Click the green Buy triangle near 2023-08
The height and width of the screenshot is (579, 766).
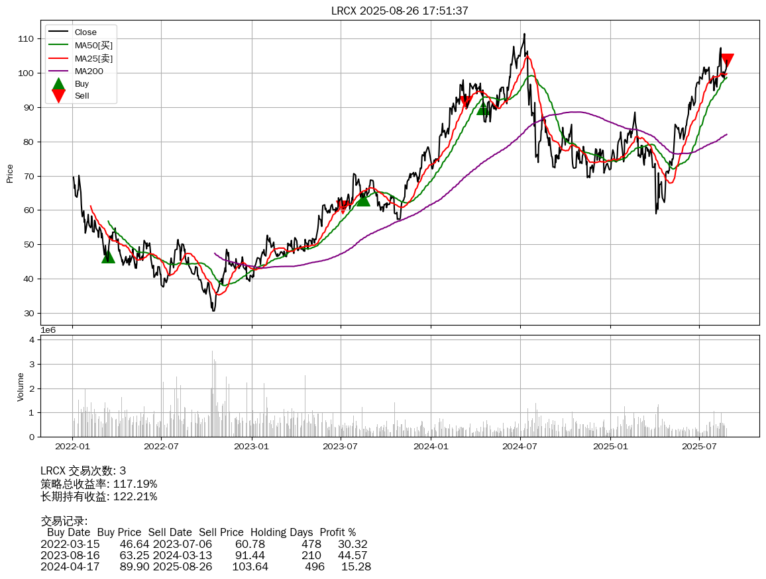pyautogui.click(x=363, y=199)
